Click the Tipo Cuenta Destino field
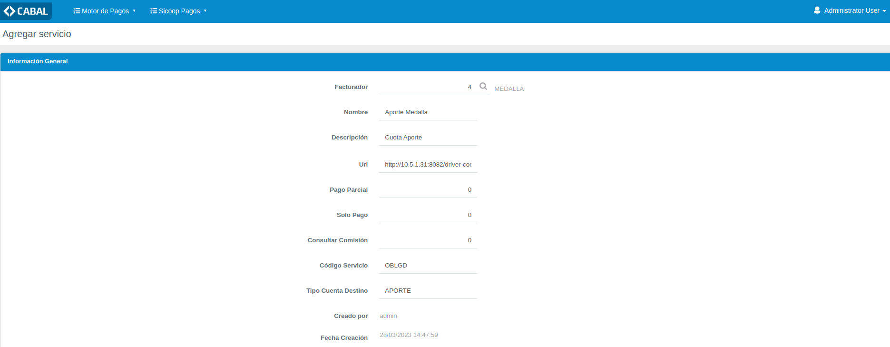The image size is (890, 347). click(428, 291)
